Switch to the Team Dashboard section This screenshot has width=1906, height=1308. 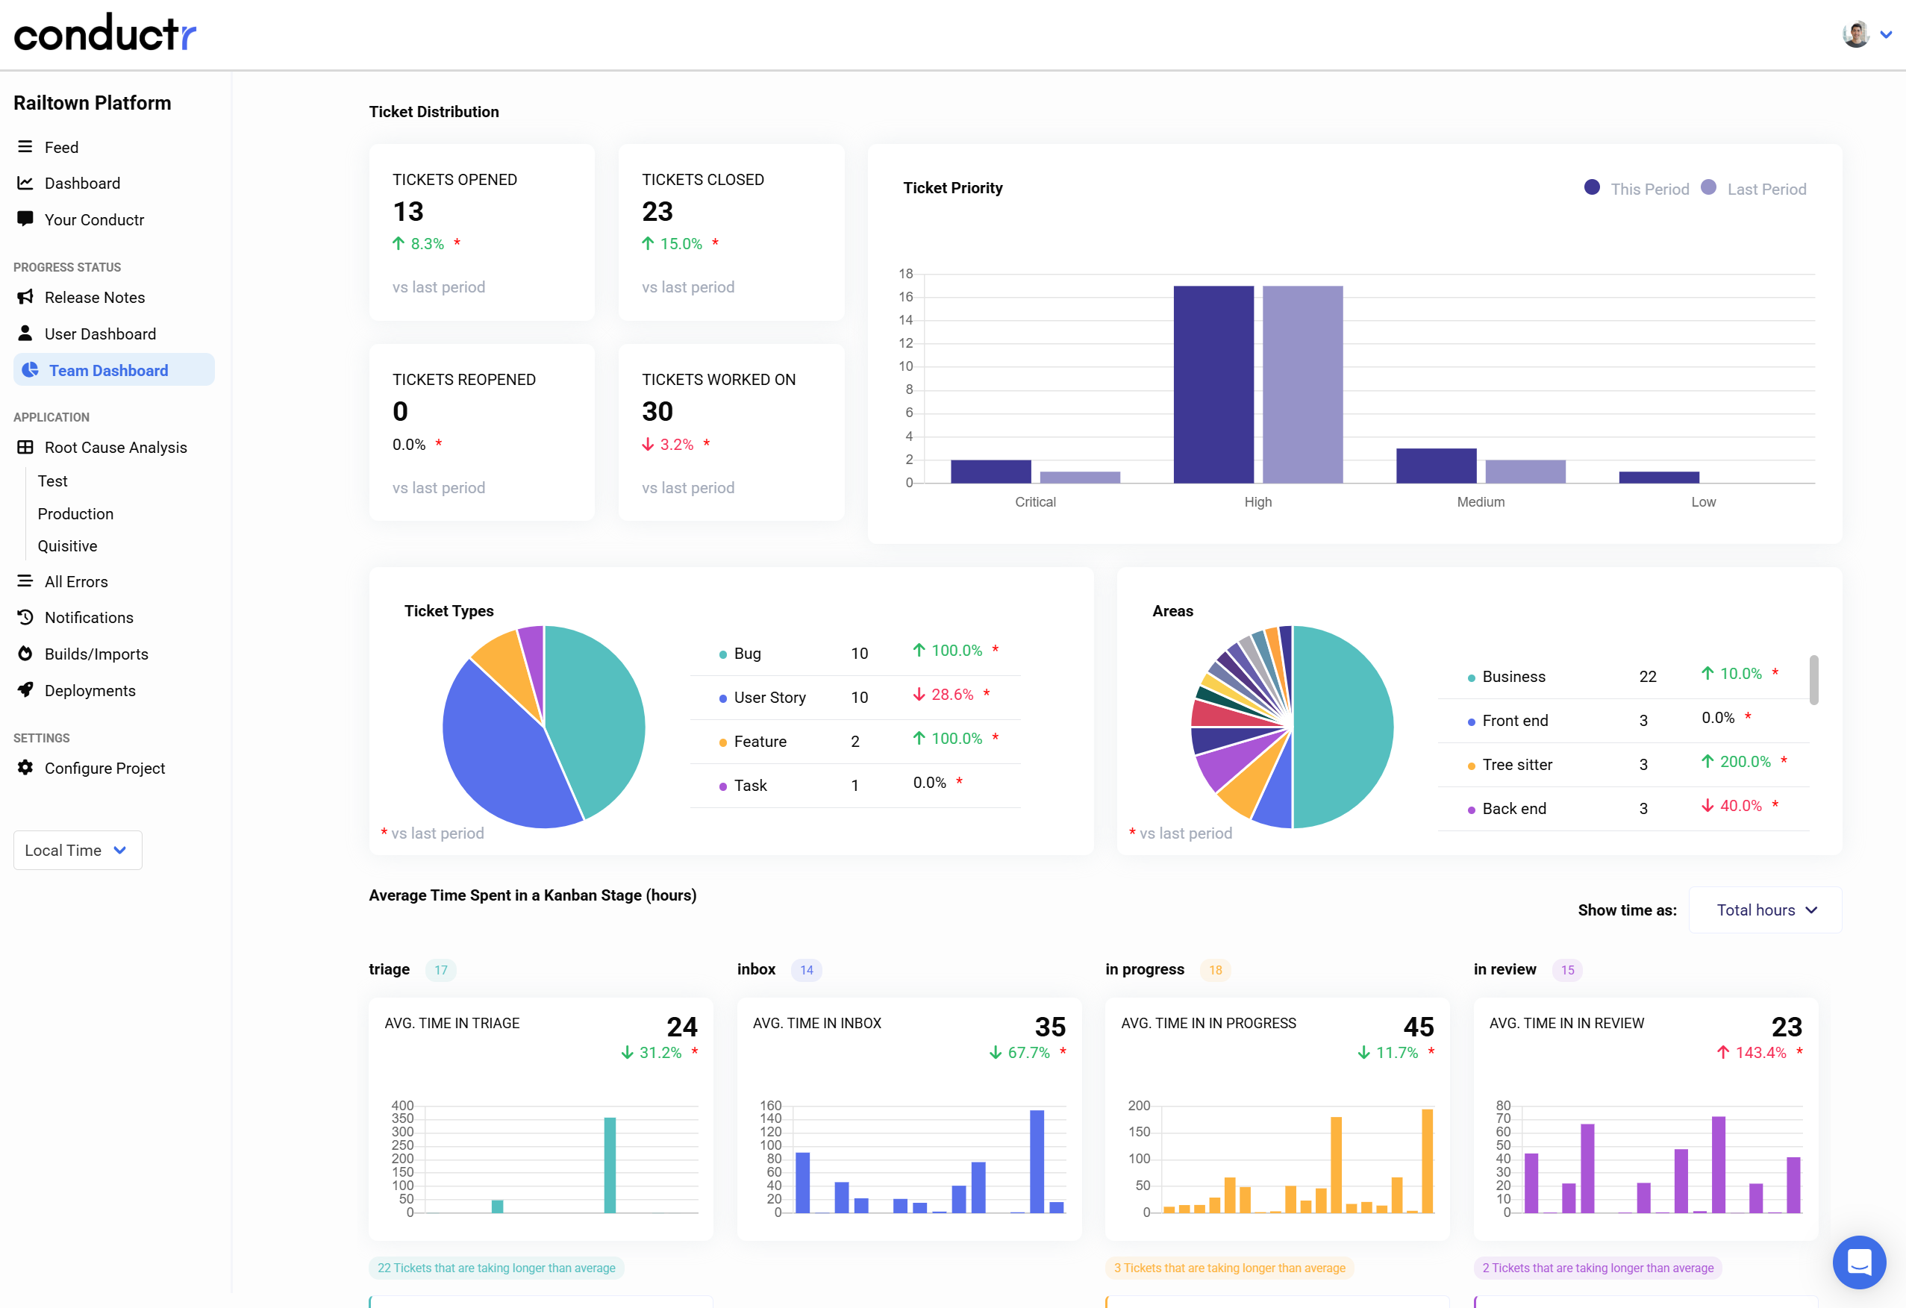pyautogui.click(x=109, y=370)
